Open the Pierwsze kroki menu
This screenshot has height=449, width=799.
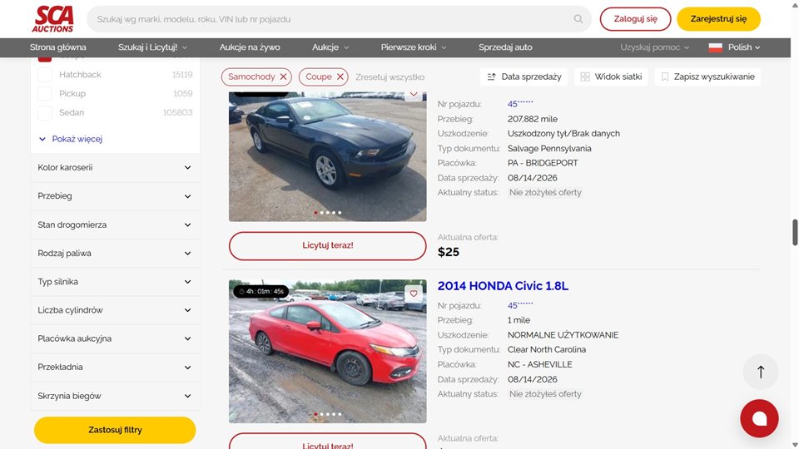coord(414,47)
